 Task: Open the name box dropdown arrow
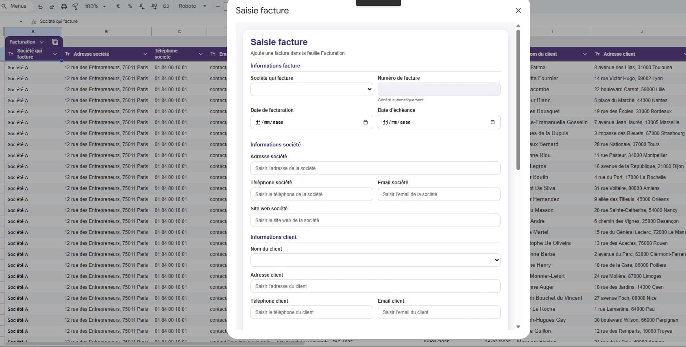(x=21, y=22)
